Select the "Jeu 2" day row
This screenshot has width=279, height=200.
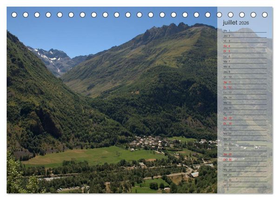pyautogui.click(x=245, y=36)
